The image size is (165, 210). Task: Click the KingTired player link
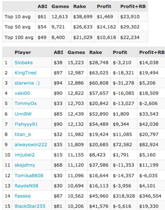click(25, 73)
